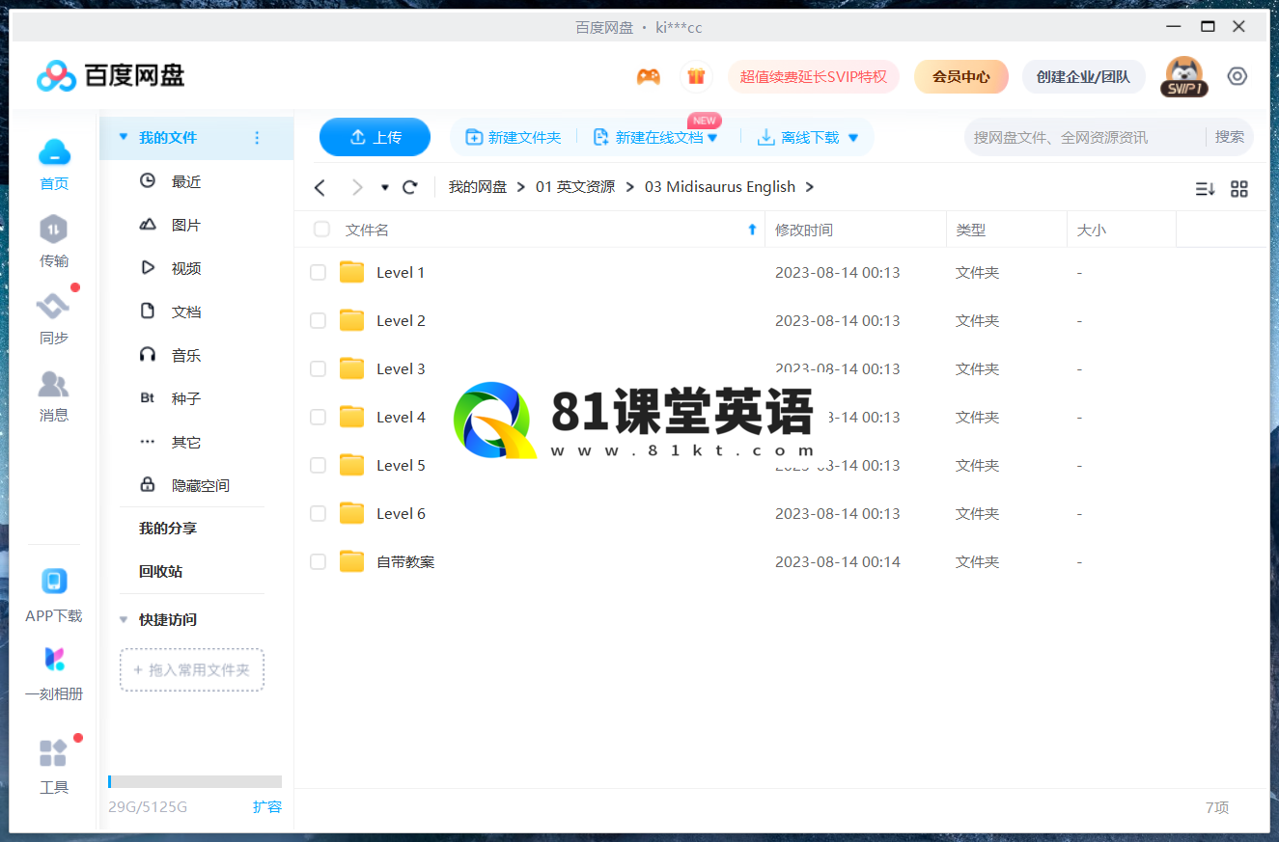Check the Level 2 row checkbox
This screenshot has height=842, width=1279.
click(x=318, y=321)
